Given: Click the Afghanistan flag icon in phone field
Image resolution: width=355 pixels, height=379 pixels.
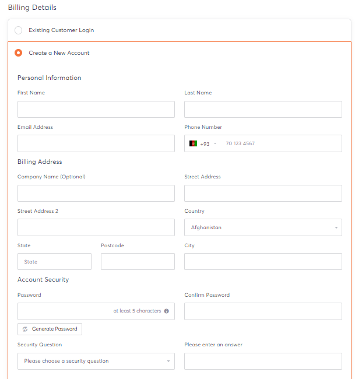Looking at the screenshot, I should pos(193,143).
